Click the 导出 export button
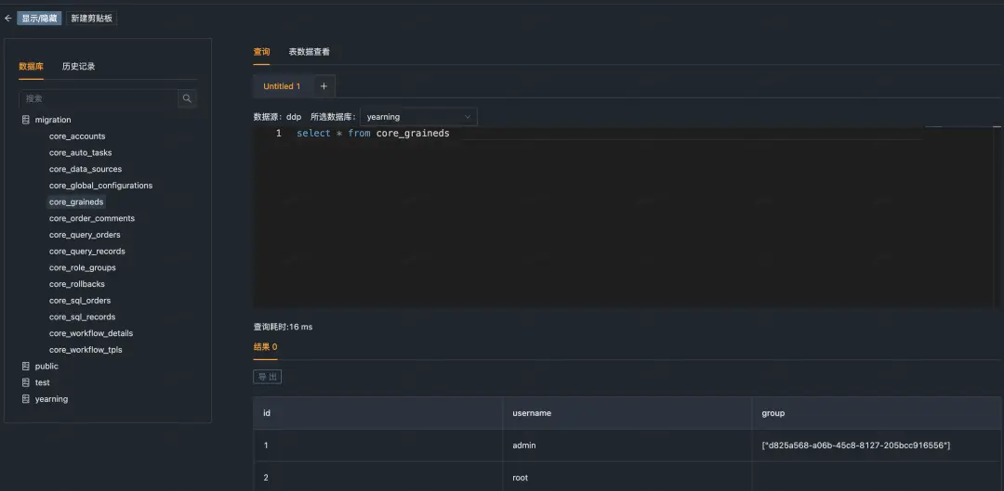 [x=268, y=377]
